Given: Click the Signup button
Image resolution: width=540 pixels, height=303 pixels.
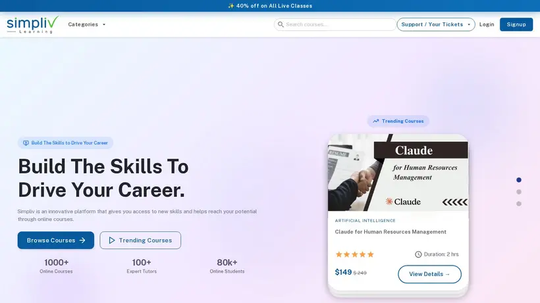Looking at the screenshot, I should pos(516,24).
